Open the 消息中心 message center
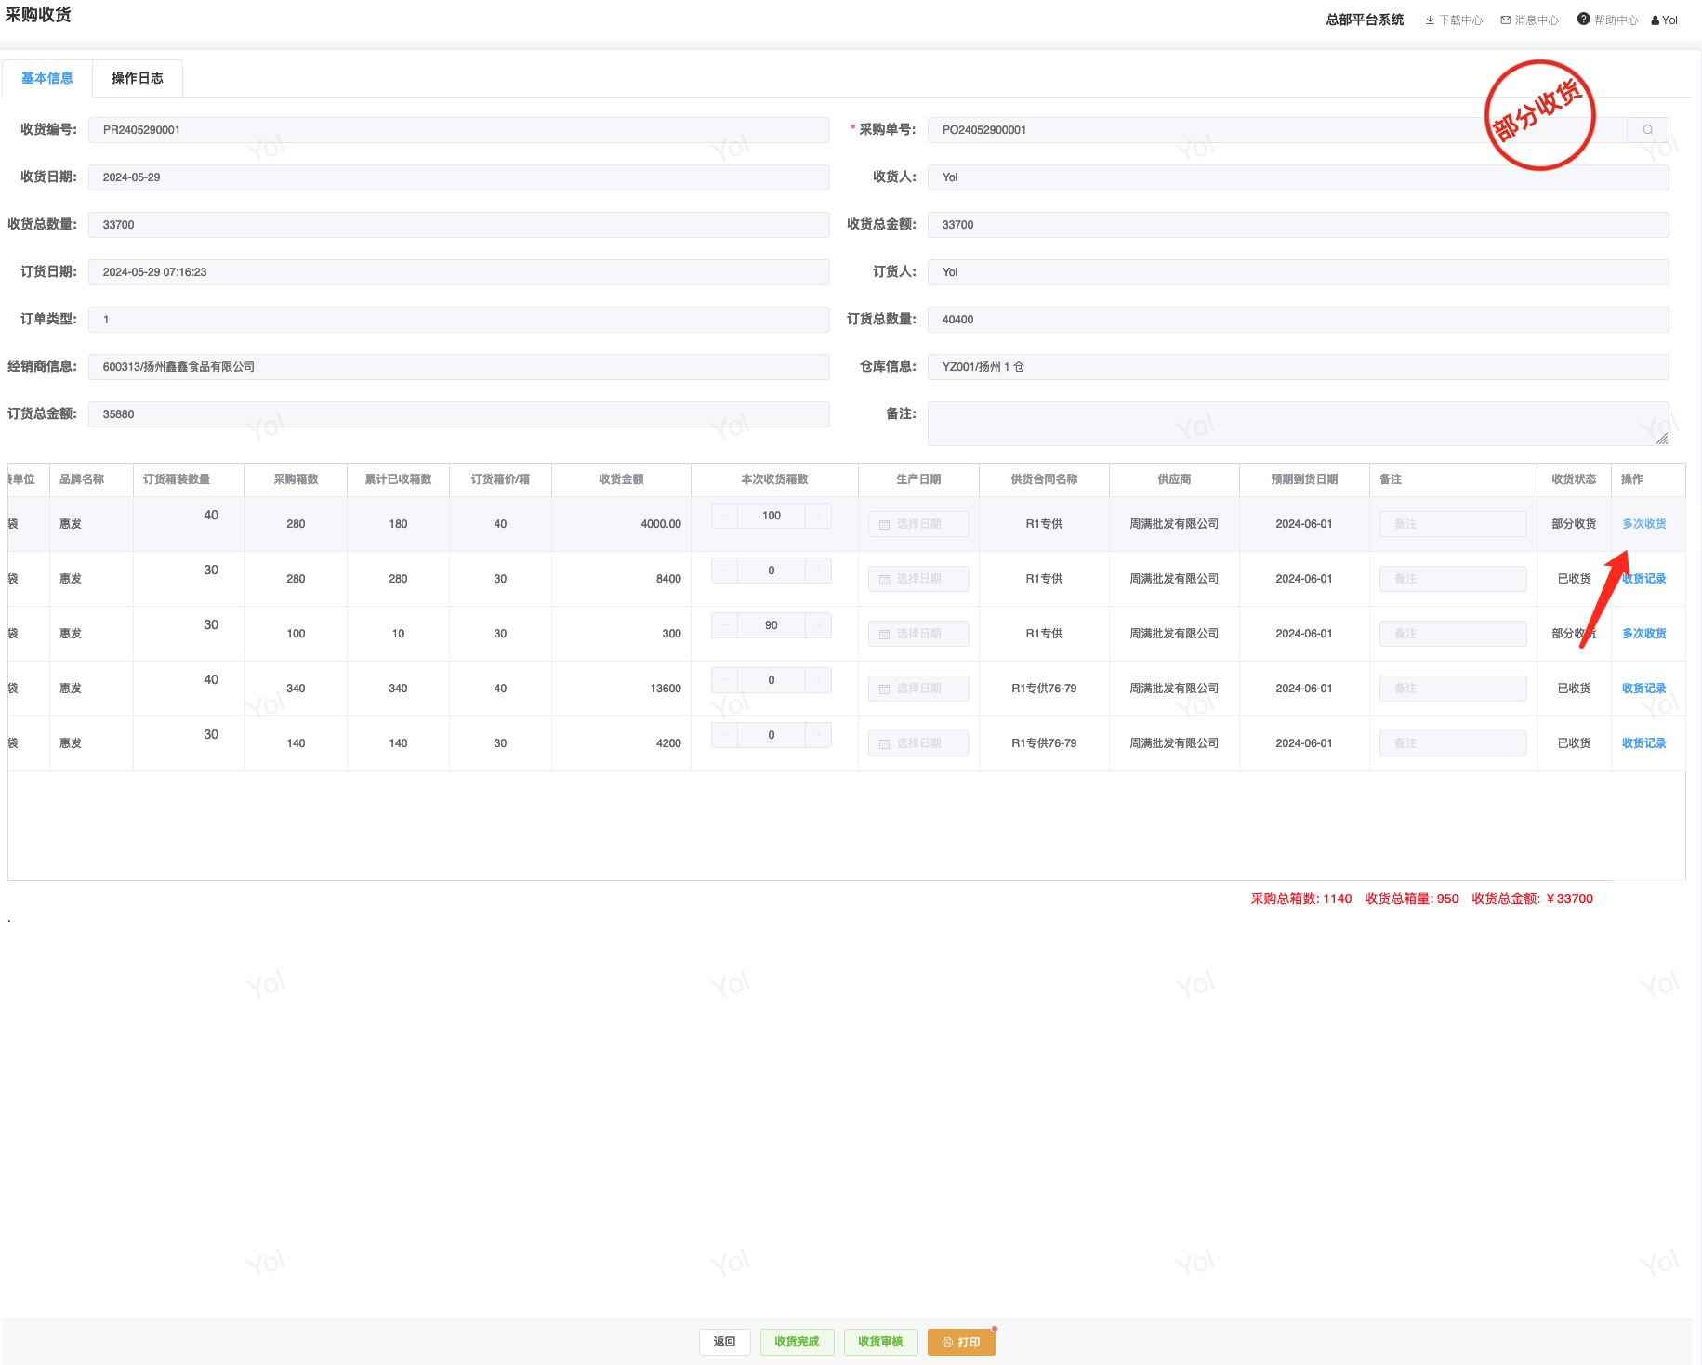The width and height of the screenshot is (1702, 1365). pos(1530,20)
